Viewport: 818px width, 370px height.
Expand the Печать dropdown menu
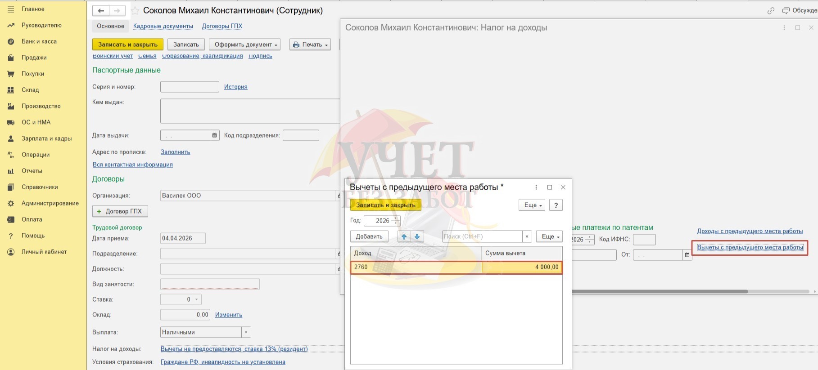click(x=310, y=45)
